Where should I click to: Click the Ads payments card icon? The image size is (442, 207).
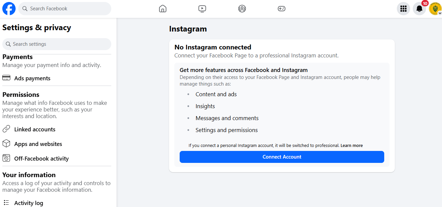click(6, 78)
